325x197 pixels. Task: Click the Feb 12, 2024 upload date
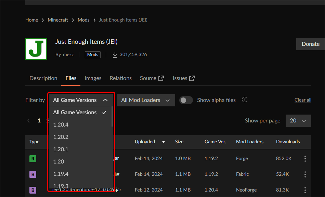pos(148,190)
